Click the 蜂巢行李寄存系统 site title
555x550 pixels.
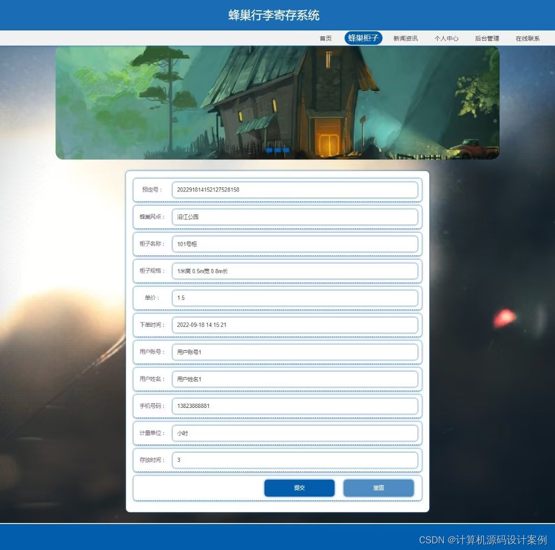click(274, 15)
